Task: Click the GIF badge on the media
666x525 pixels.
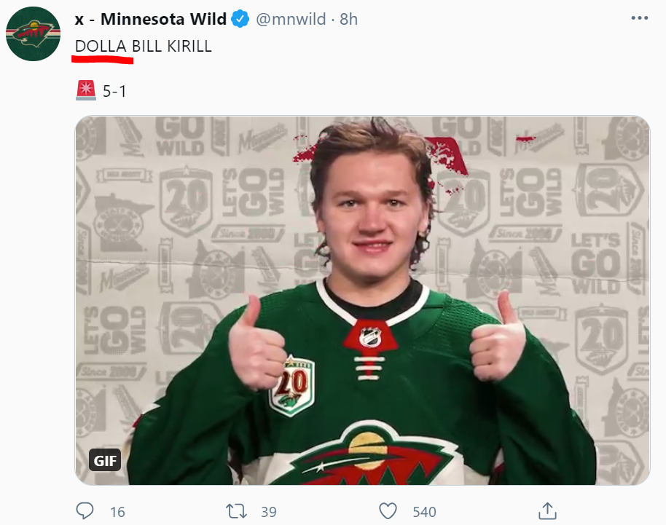Action: (105, 460)
